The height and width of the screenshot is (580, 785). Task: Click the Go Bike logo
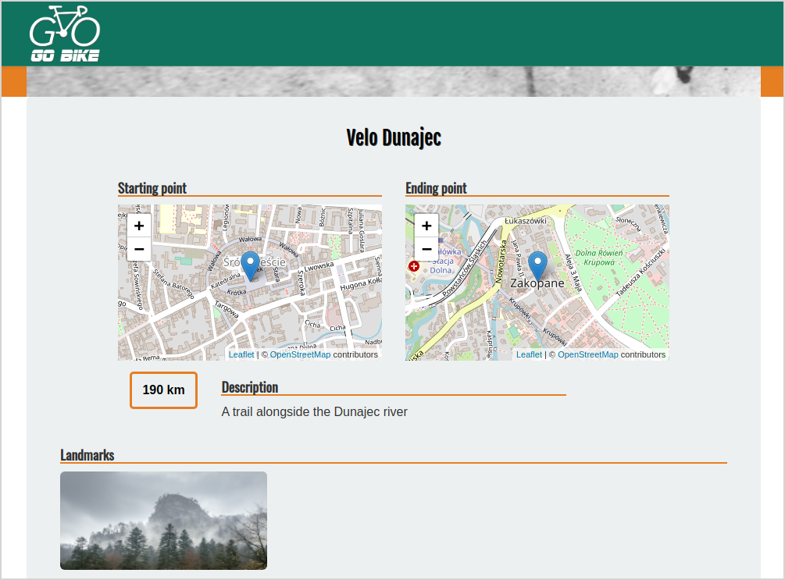(65, 34)
